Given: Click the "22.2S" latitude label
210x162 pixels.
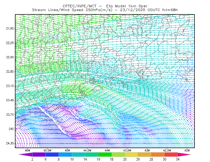Looking at the screenshot, I should click(10, 43).
